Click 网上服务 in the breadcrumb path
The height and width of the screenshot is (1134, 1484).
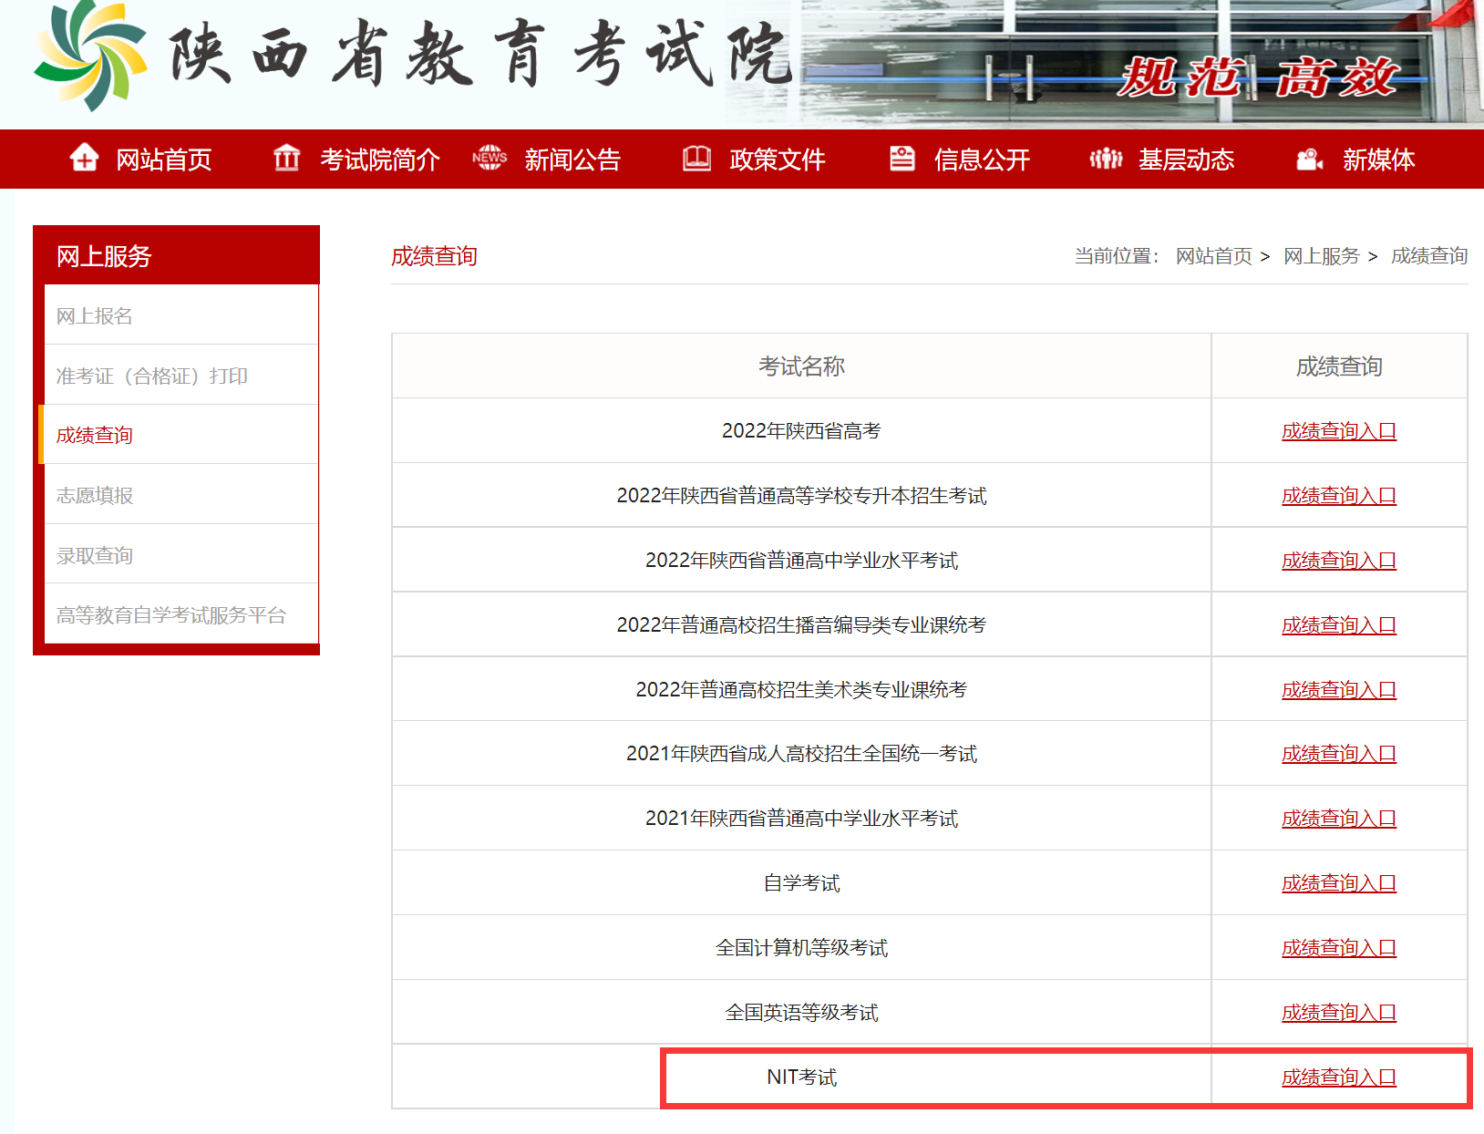click(1321, 256)
